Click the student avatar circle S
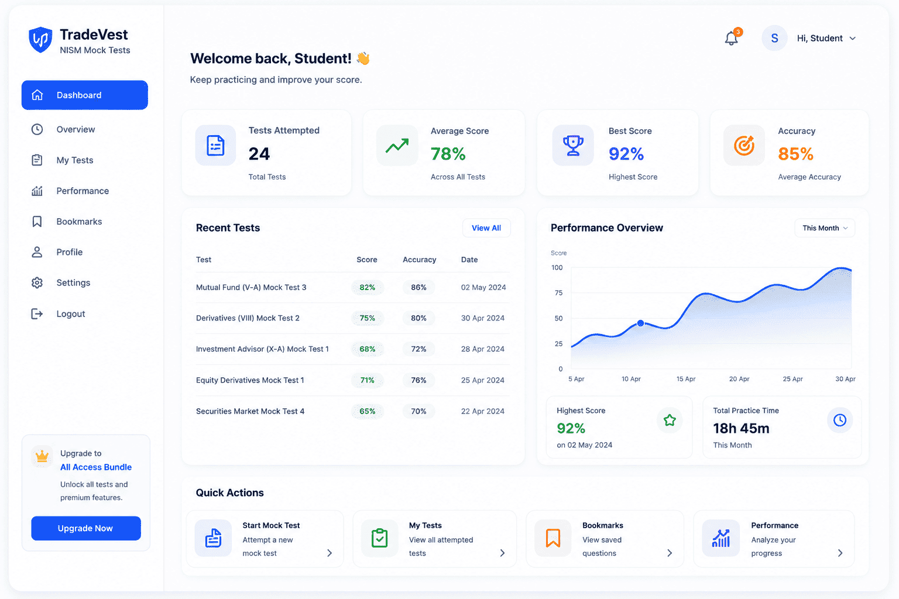The image size is (899, 599). pyautogui.click(x=774, y=38)
